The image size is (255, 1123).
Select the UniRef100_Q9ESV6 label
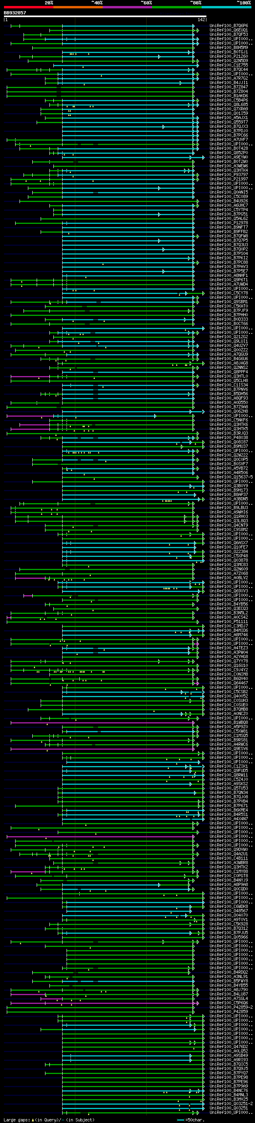coord(229,749)
